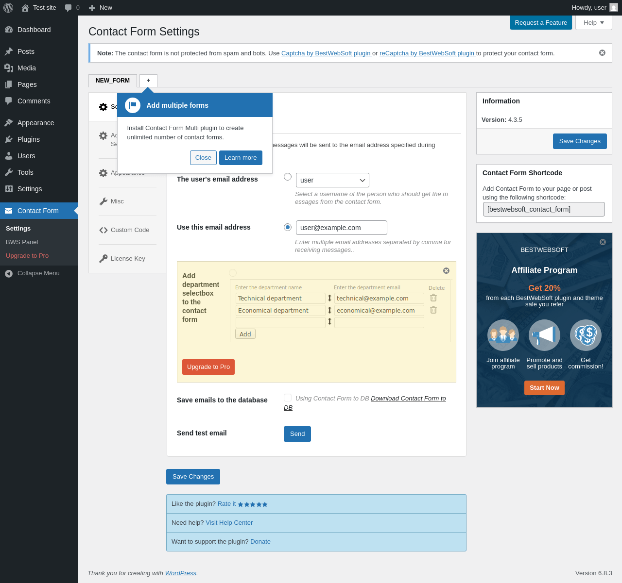Screen dimensions: 622x583
Task: Select the Use this email address radio
Action: 288,227
